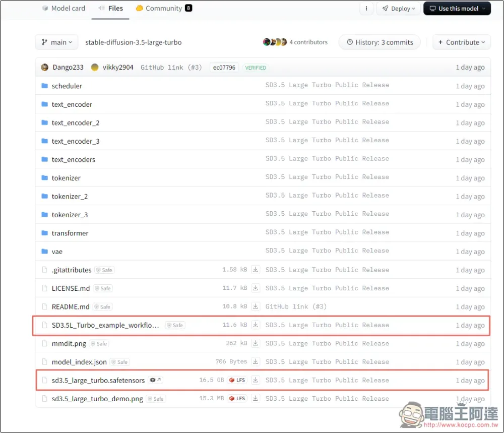The image size is (504, 433).
Task: Open the vikky2904 user profile link
Action: tap(117, 67)
